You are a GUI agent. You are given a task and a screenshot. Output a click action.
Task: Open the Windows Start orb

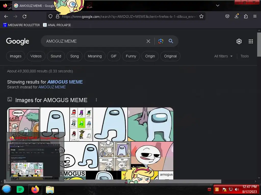coord(6,189)
